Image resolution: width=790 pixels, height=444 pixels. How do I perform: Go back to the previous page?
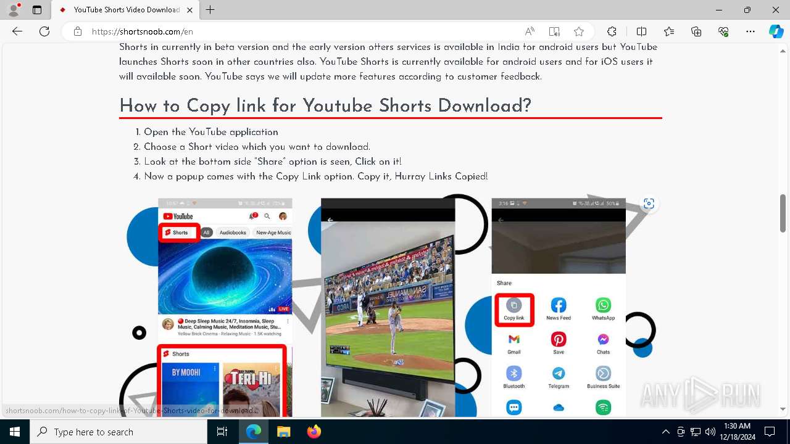click(x=17, y=31)
